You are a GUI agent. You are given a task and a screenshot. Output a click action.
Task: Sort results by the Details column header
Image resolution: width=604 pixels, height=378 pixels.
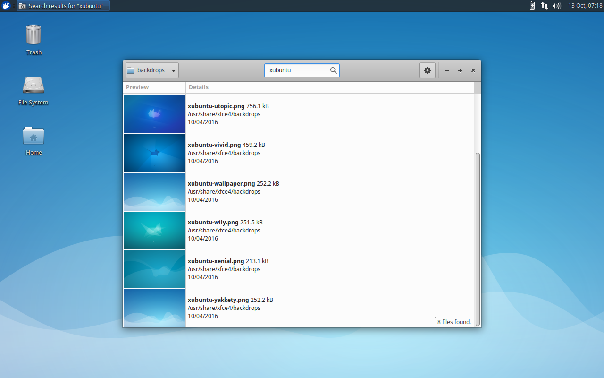[x=199, y=87]
